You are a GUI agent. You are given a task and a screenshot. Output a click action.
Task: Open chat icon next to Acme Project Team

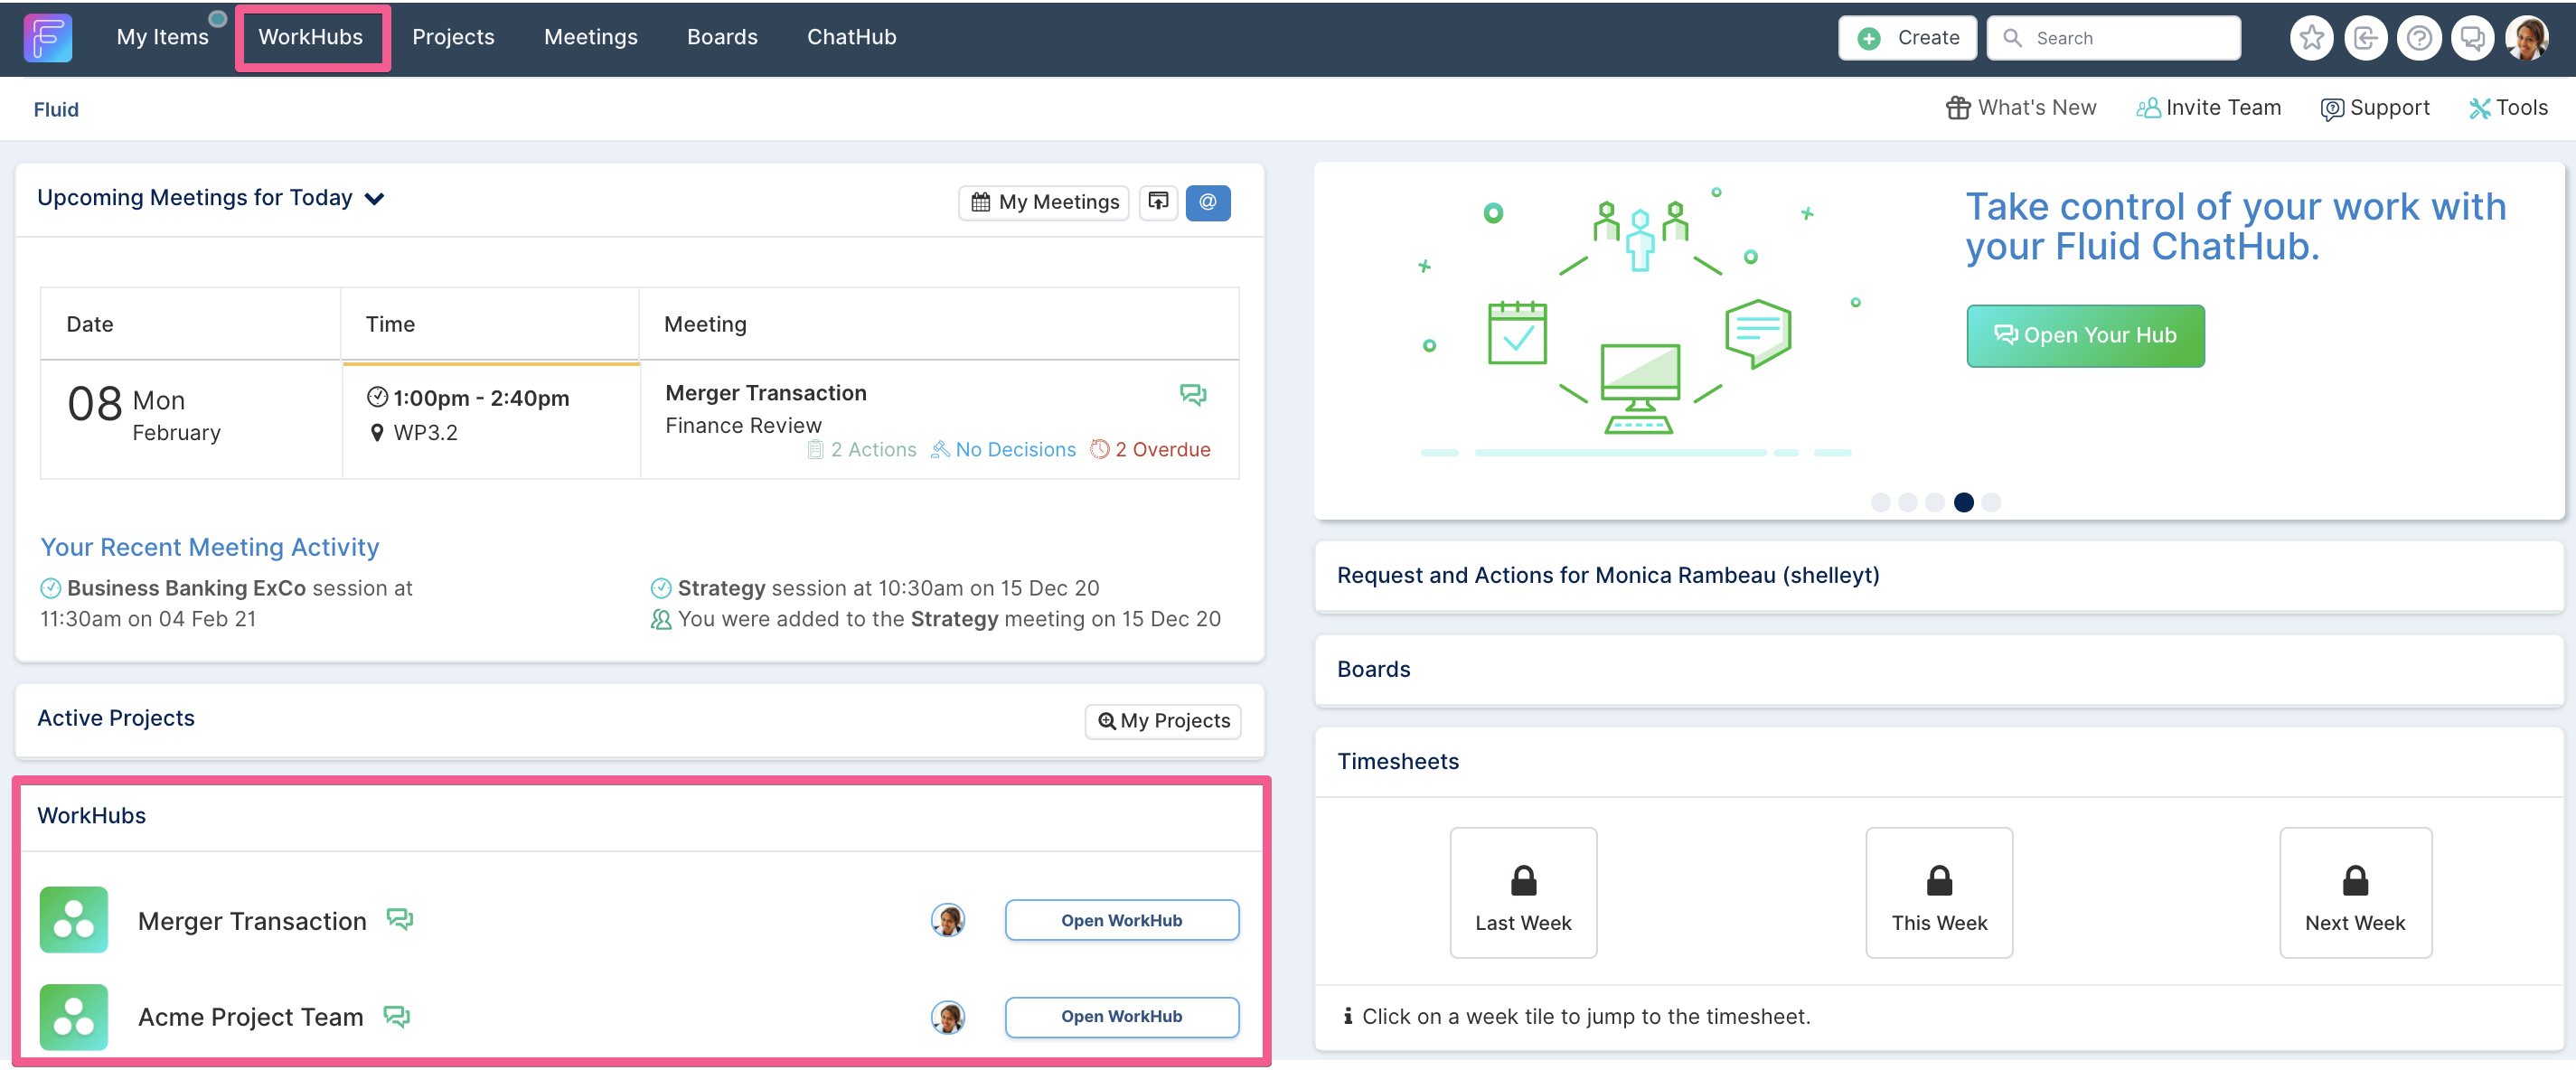[397, 1016]
